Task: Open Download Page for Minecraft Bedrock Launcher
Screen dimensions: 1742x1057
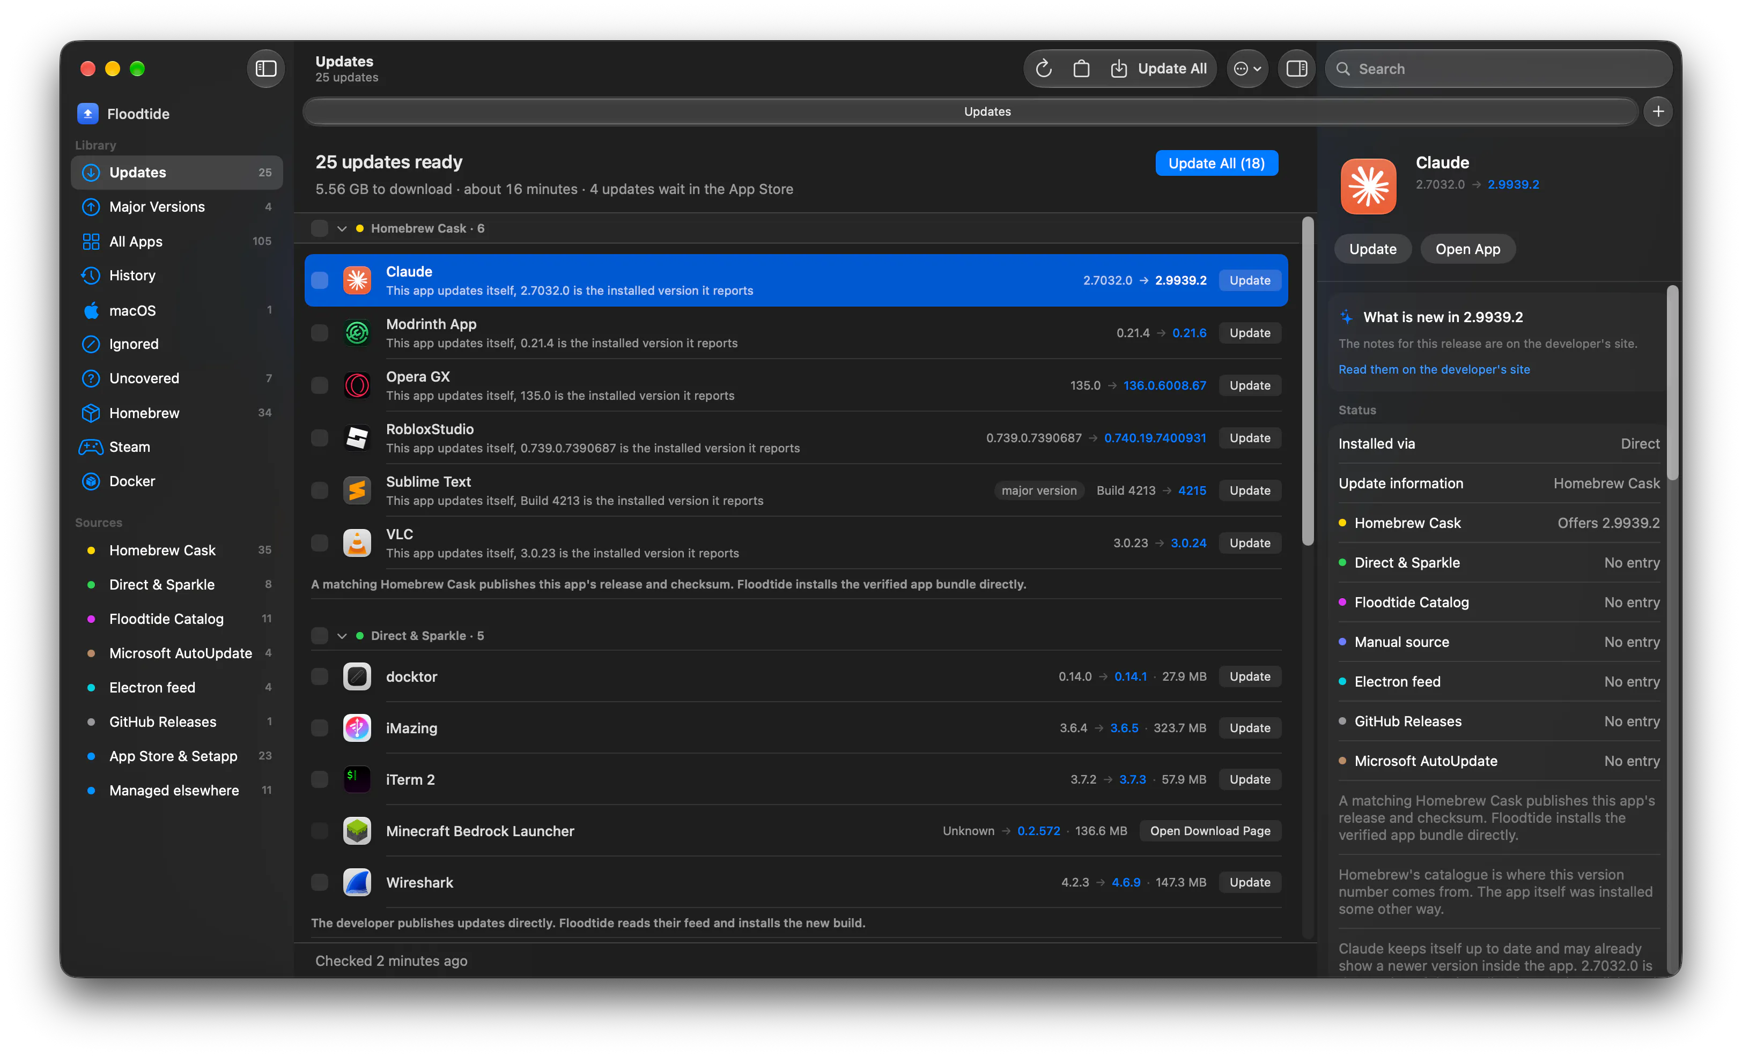Action: click(x=1209, y=831)
